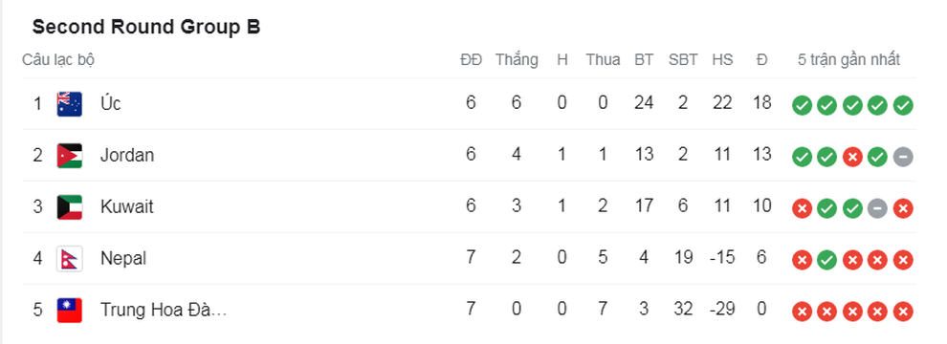
Task: Open the Úc team link
Action: click(x=111, y=104)
